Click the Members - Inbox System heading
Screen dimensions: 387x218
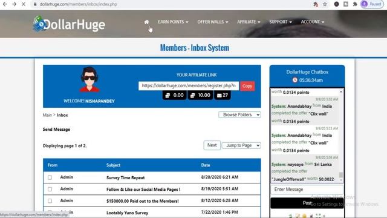click(195, 48)
